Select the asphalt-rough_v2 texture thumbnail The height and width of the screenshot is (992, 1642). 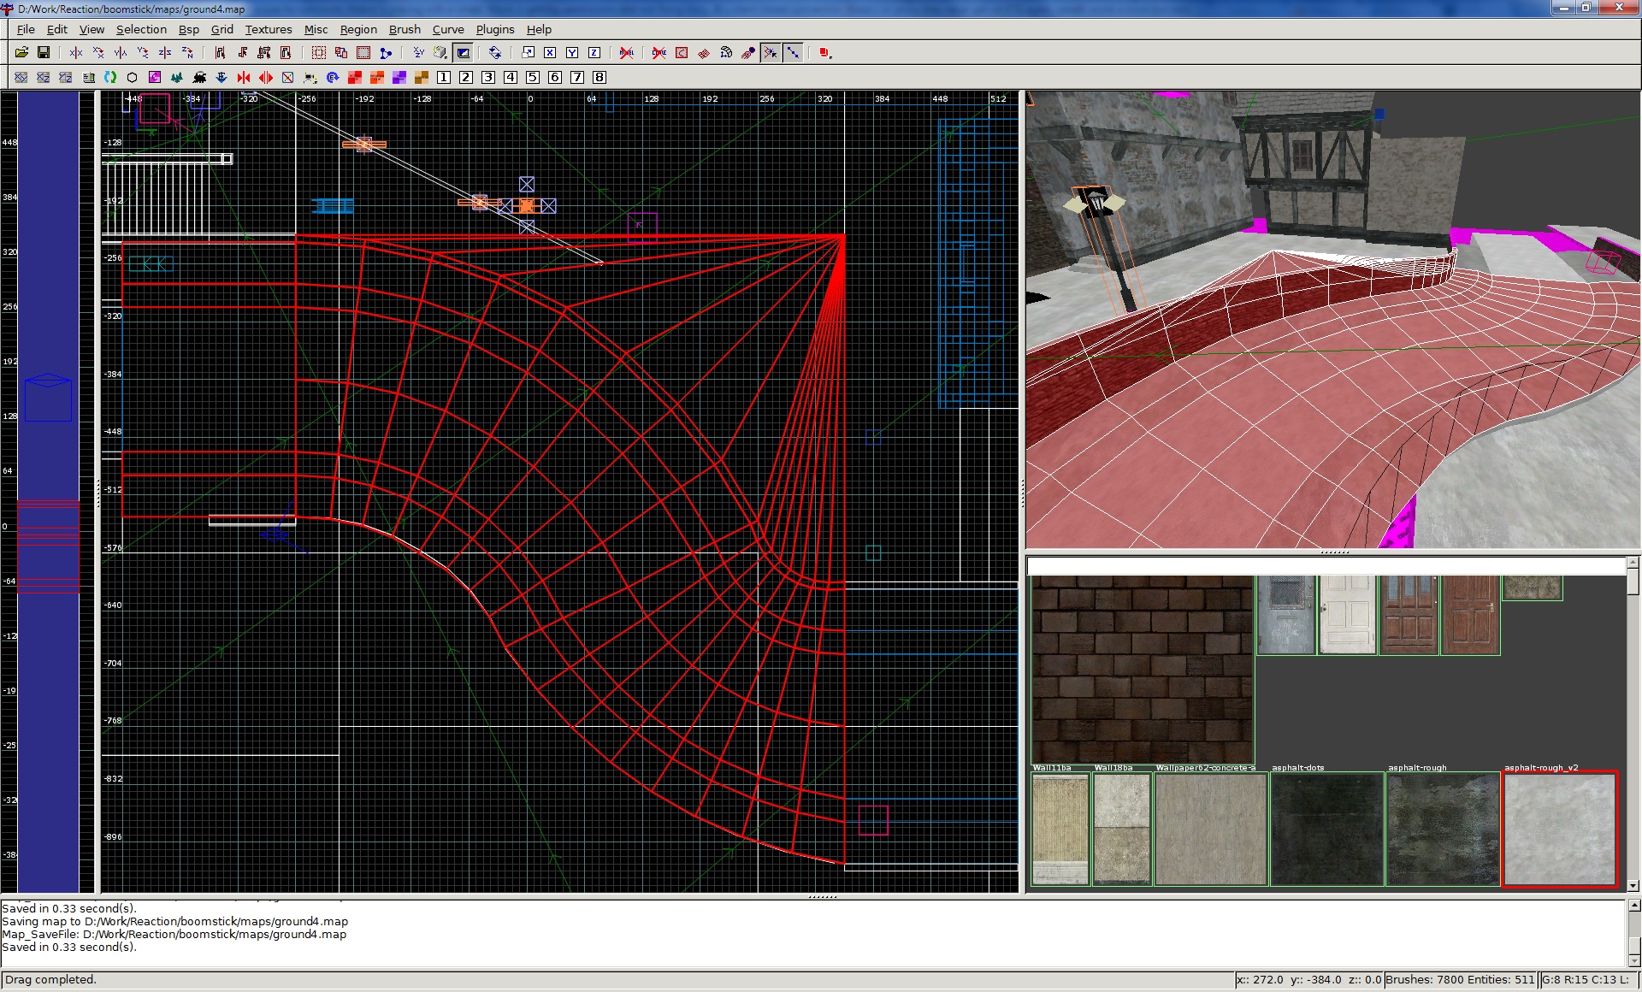pyautogui.click(x=1559, y=829)
